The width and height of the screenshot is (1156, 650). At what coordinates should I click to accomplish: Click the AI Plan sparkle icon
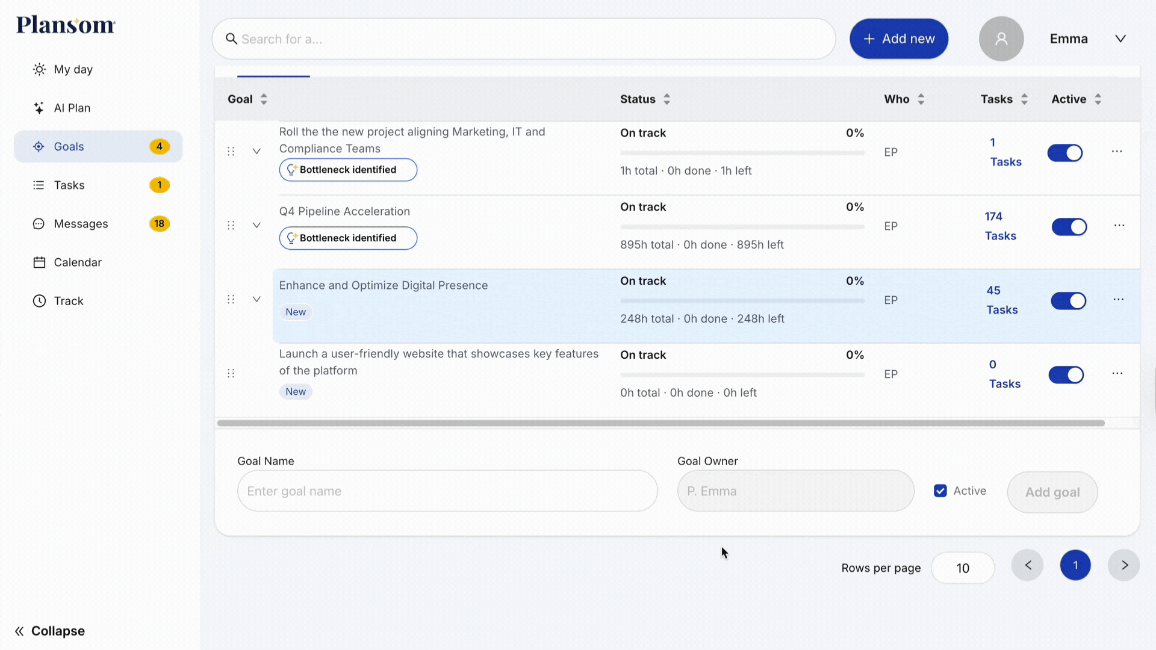(x=39, y=108)
